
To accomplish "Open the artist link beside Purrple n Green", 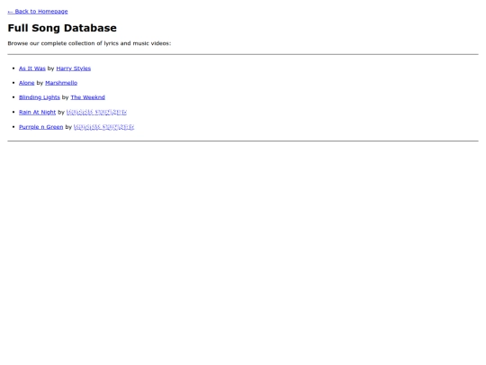I will click(103, 127).
